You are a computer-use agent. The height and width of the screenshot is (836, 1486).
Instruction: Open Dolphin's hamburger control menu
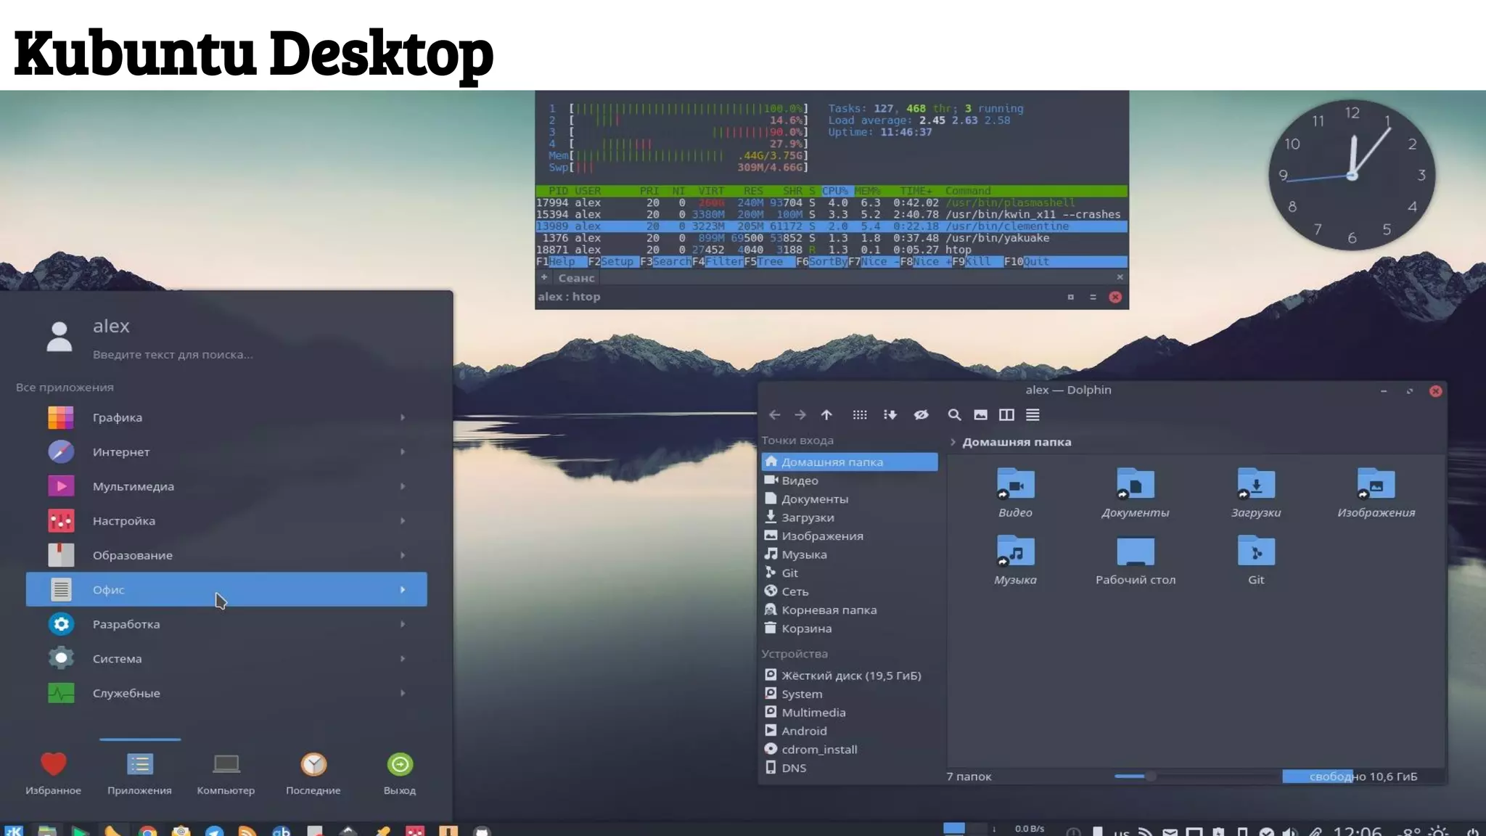point(1033,415)
